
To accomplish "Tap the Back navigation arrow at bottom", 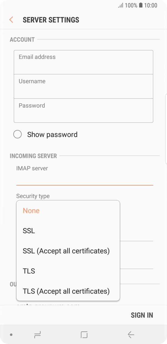I will 130,335.
